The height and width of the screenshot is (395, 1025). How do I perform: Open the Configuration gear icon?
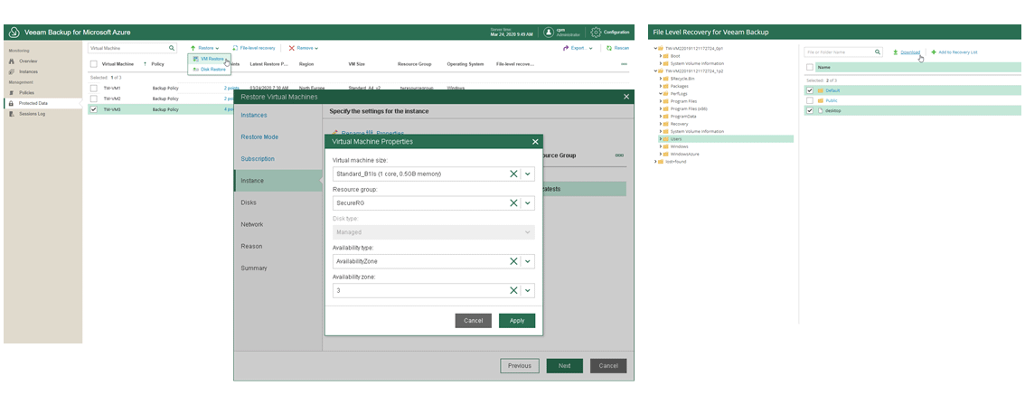tap(596, 32)
